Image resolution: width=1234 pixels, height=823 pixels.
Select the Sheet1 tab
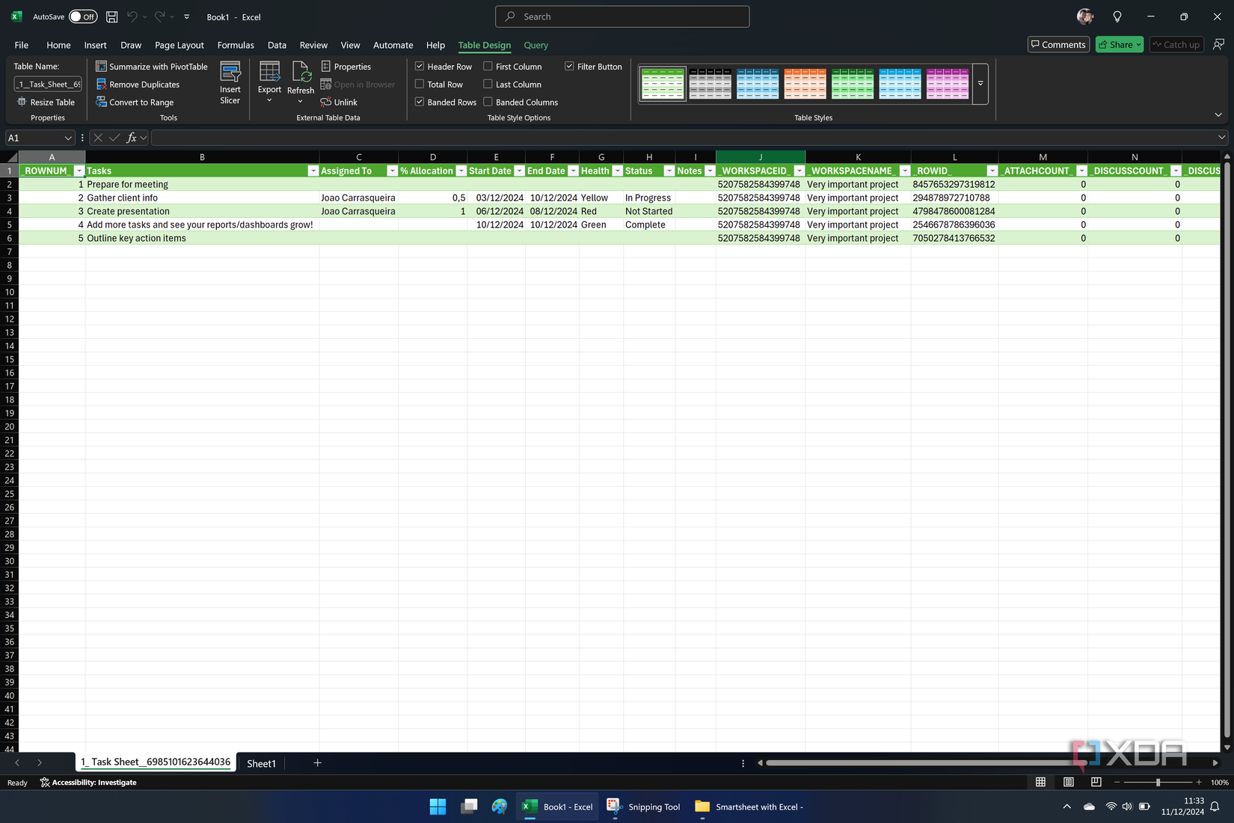[261, 763]
